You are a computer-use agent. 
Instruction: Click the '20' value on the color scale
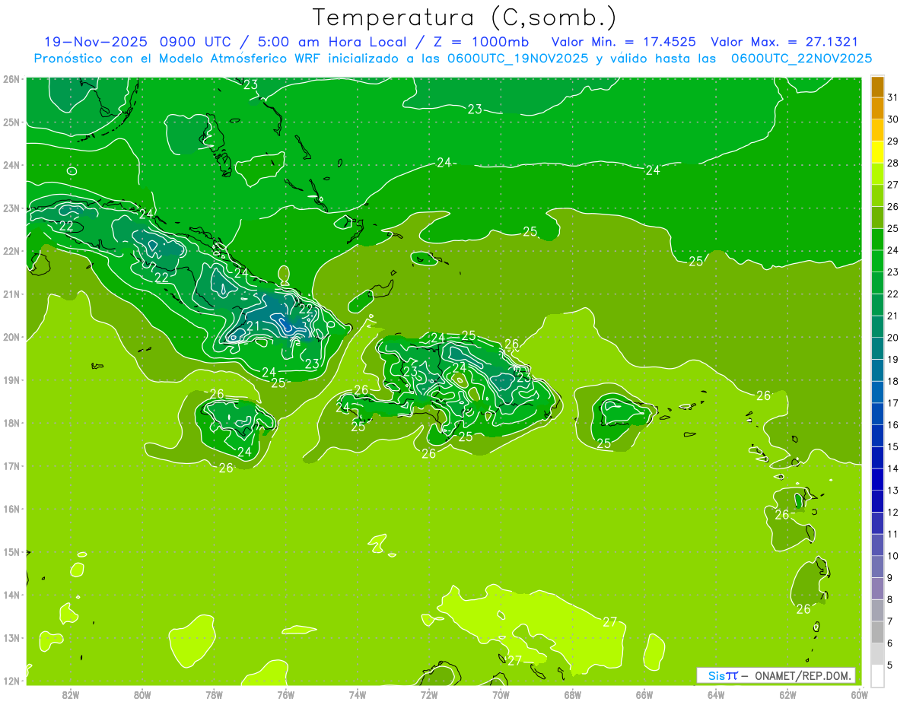(892, 338)
